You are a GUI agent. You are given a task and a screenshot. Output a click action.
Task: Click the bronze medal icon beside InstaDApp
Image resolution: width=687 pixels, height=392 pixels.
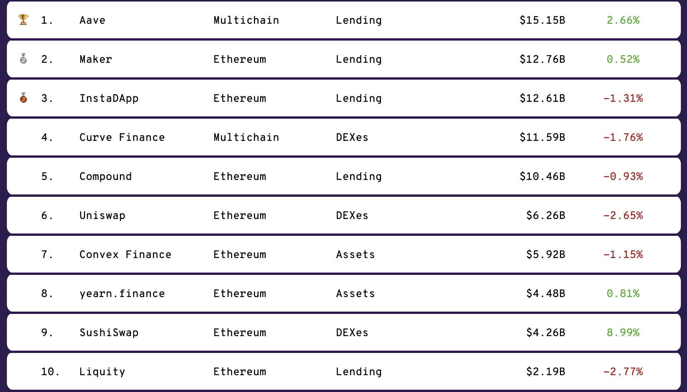23,98
